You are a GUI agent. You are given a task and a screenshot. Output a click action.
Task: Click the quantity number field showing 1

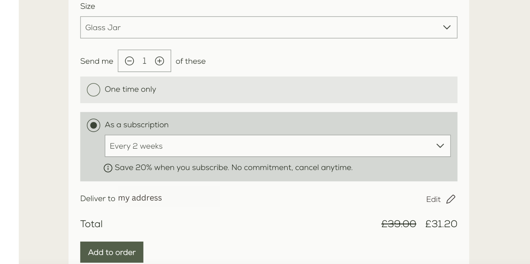tap(145, 61)
